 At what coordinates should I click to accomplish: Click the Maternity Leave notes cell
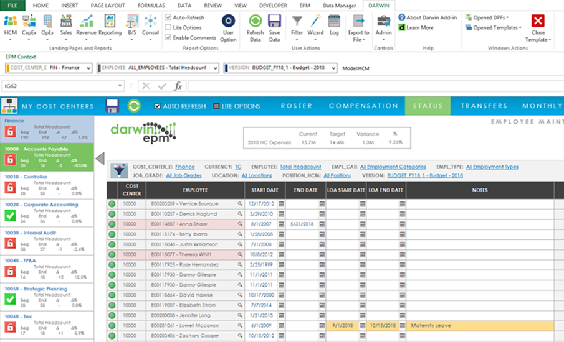click(x=480, y=325)
